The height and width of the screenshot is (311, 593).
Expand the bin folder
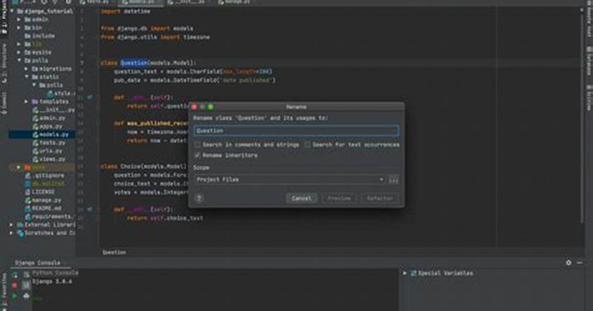pyautogui.click(x=19, y=28)
